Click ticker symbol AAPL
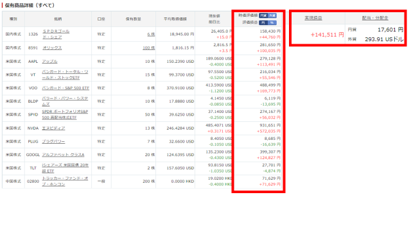 (33, 62)
